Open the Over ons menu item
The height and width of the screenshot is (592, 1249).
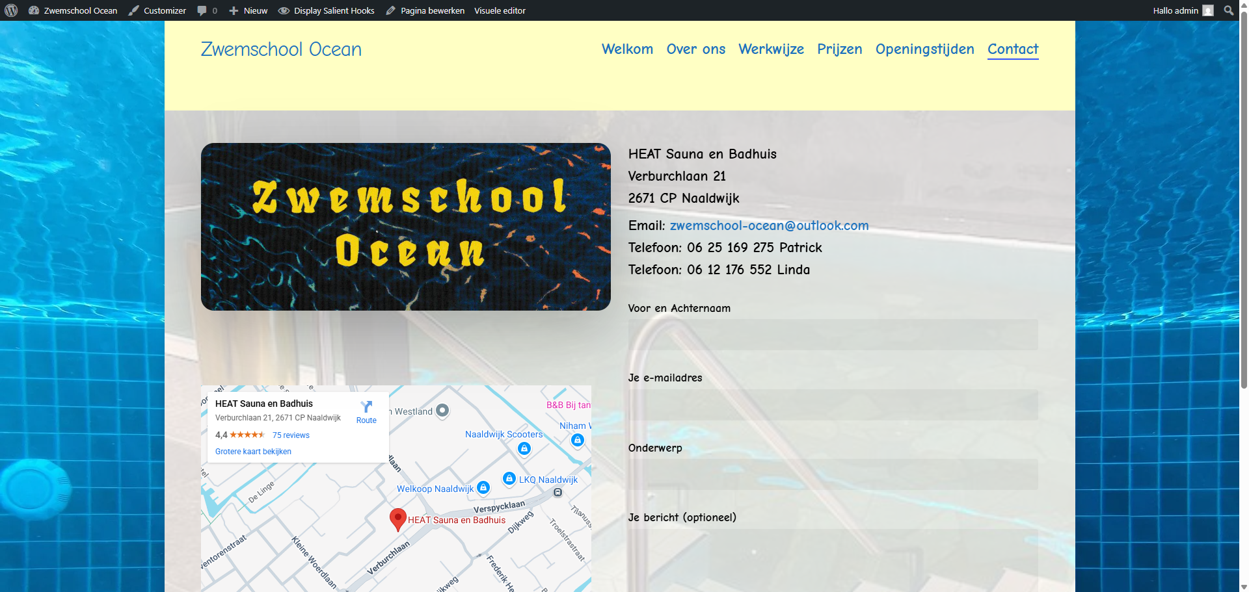point(695,49)
